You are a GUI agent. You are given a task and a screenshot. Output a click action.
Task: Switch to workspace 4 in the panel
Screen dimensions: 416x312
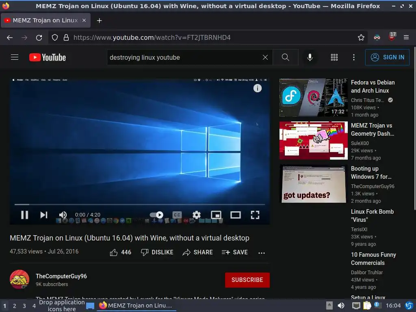point(34,306)
